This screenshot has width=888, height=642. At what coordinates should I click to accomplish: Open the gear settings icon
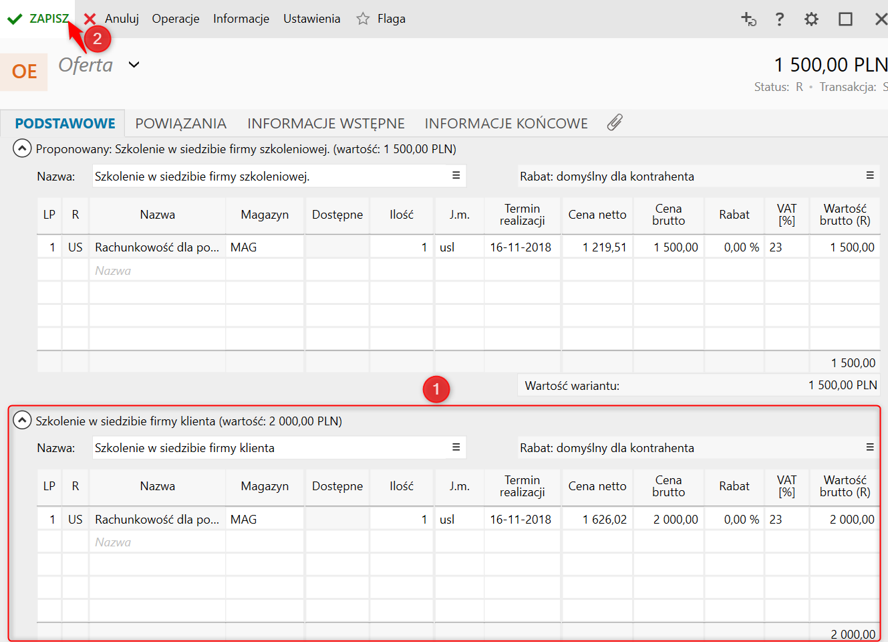811,19
